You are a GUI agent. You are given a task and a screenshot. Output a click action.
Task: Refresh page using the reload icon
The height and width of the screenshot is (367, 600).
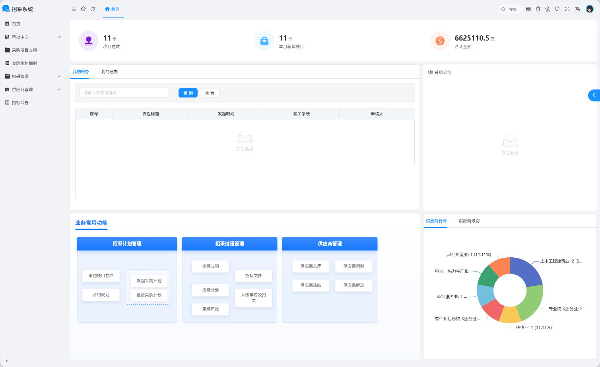coord(93,9)
